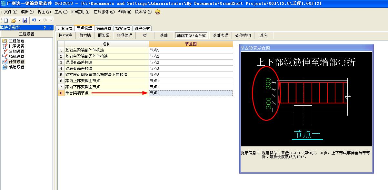This screenshot has width=388, height=190.
Task: Open the 帮助(H) menu
Action: click(125, 12)
